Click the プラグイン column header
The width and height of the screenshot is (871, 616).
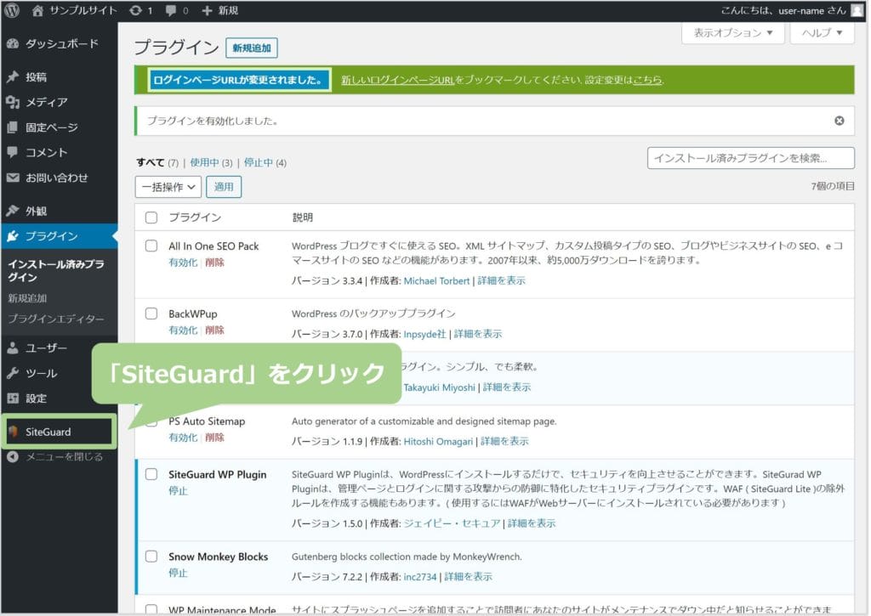pyautogui.click(x=195, y=217)
